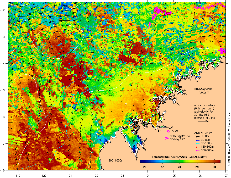
Task: Click the magenta 300-600m ANMN arrow symbol
Action: [197, 151]
